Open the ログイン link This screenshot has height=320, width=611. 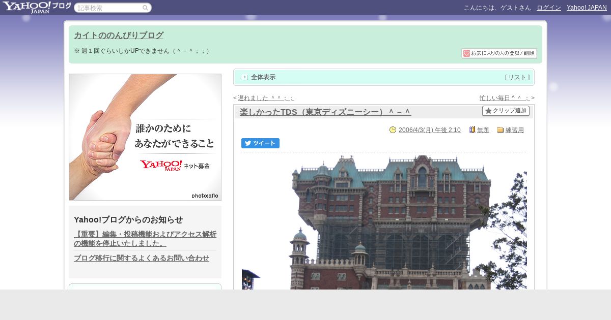click(x=549, y=8)
